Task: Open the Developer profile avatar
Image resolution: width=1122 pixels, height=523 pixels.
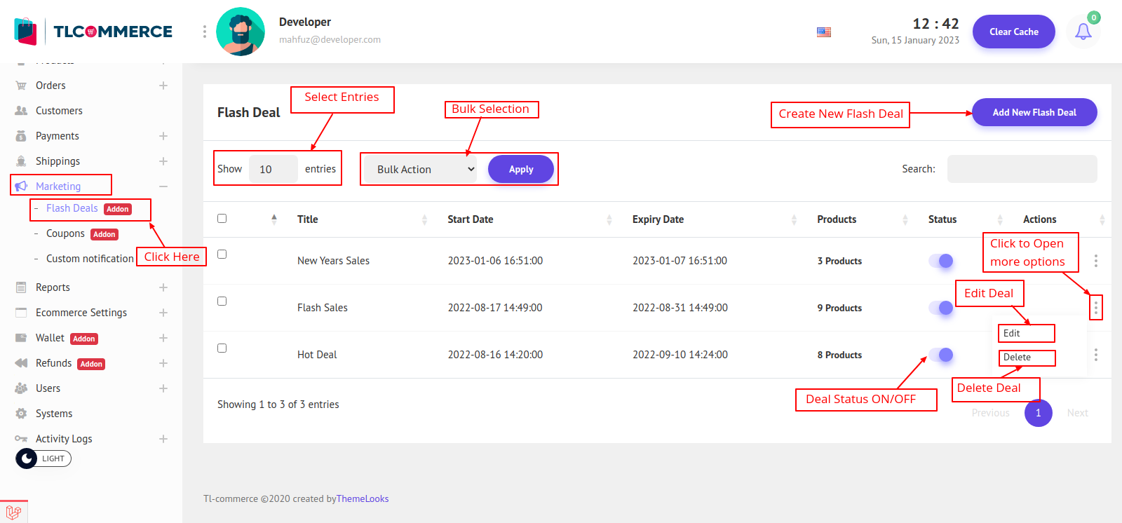Action: tap(241, 32)
